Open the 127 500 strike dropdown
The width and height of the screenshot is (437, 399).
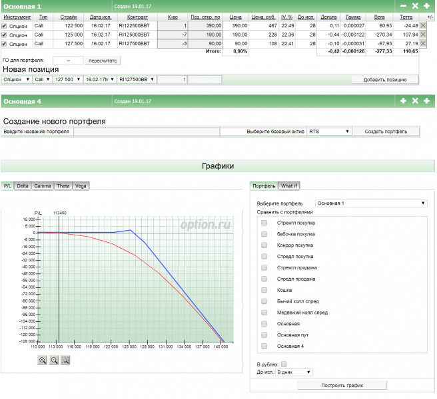coord(68,79)
